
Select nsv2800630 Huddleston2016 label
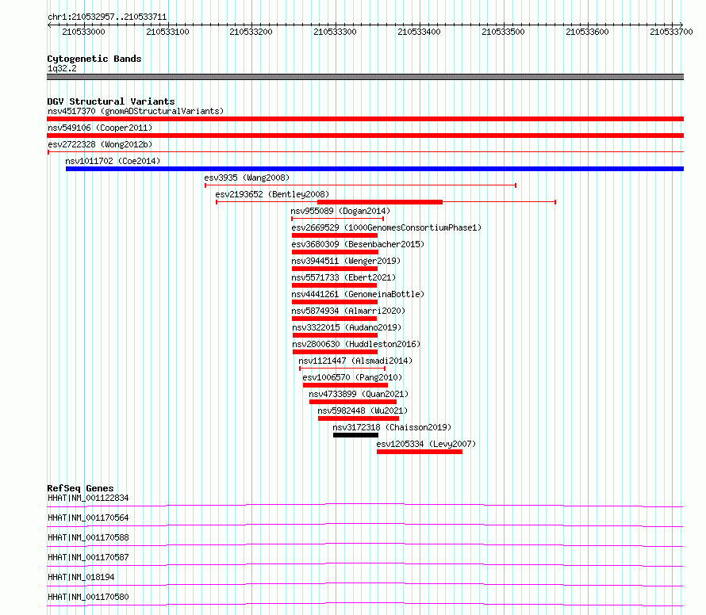coord(356,344)
